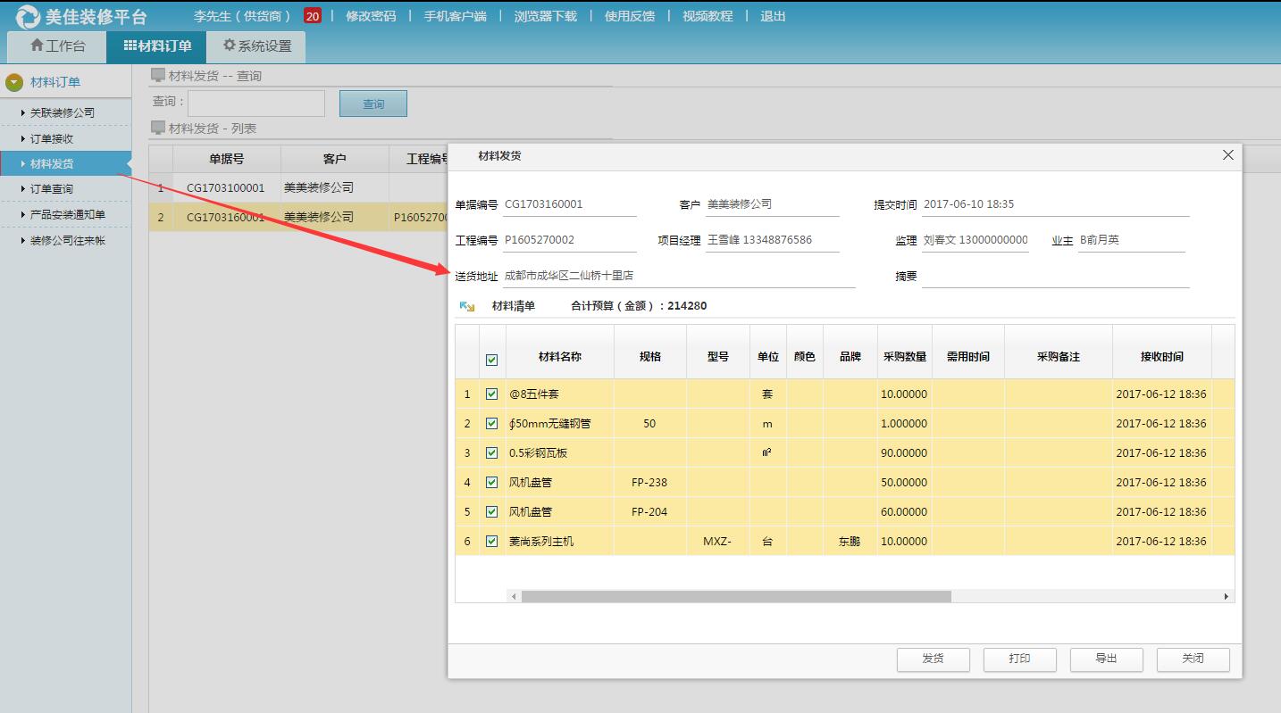Click the red 20 notification badge

(312, 15)
